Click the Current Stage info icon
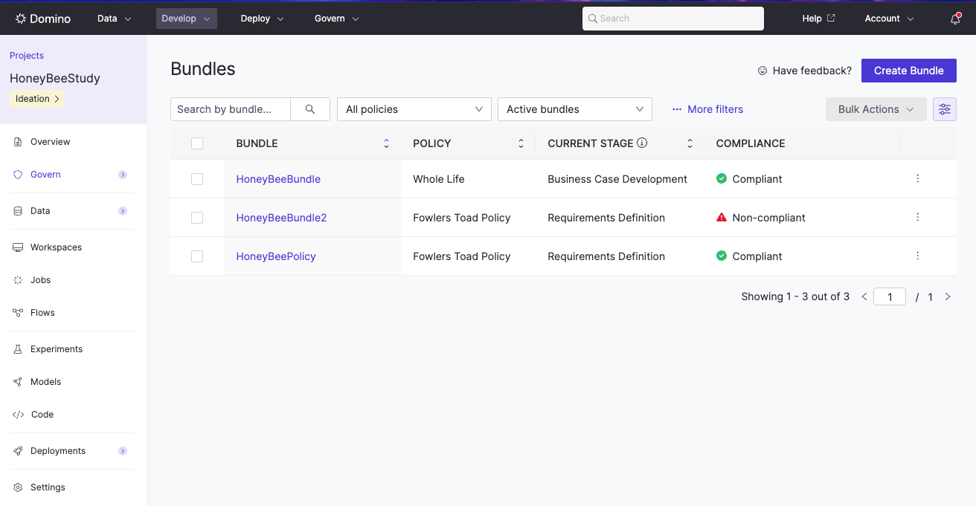 tap(642, 143)
